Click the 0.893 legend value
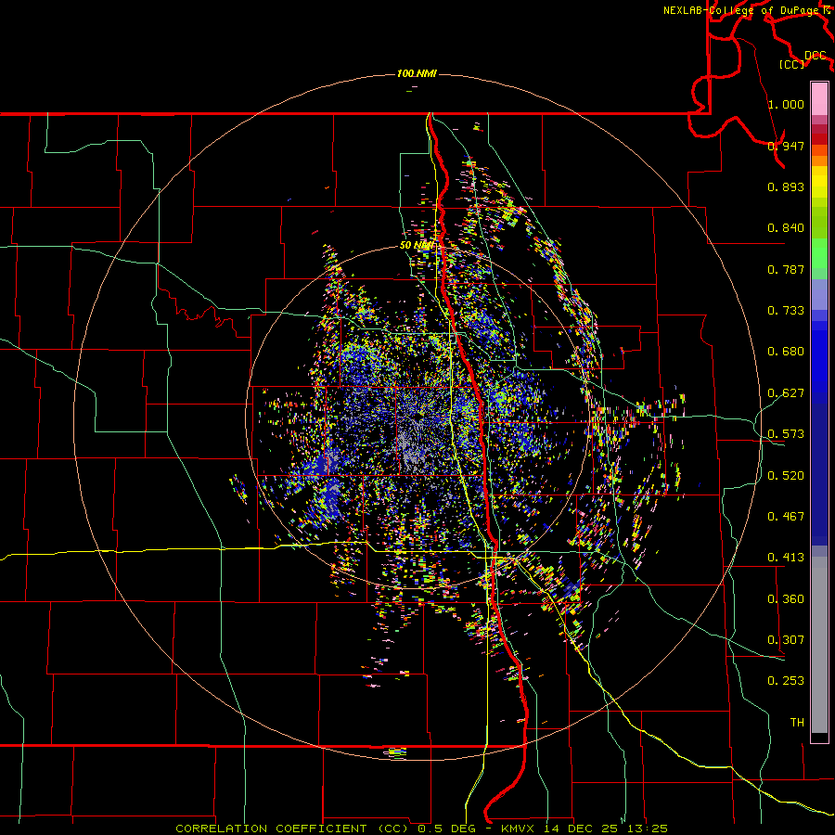 click(786, 186)
